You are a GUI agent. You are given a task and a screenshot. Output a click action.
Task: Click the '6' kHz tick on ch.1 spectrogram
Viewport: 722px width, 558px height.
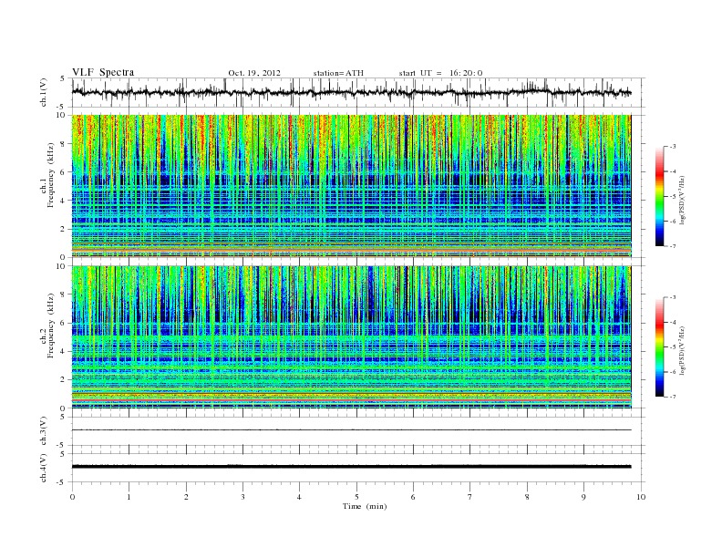point(64,172)
